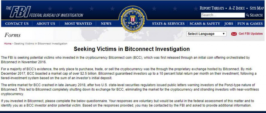Screen dimensions: 266x113
Task: Open the News menu item
Action: point(106,24)
